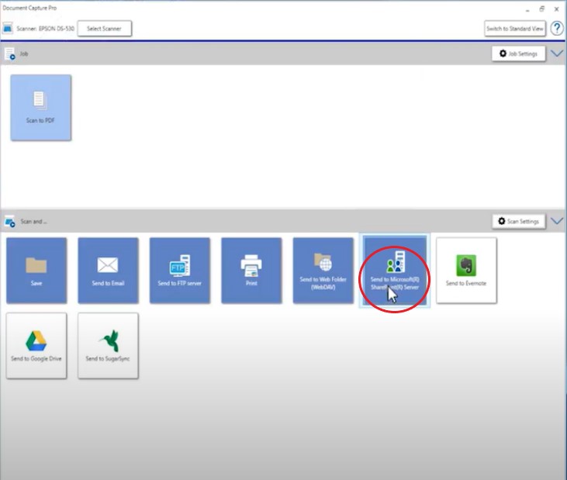Choose the Send to Email tile

(x=108, y=270)
